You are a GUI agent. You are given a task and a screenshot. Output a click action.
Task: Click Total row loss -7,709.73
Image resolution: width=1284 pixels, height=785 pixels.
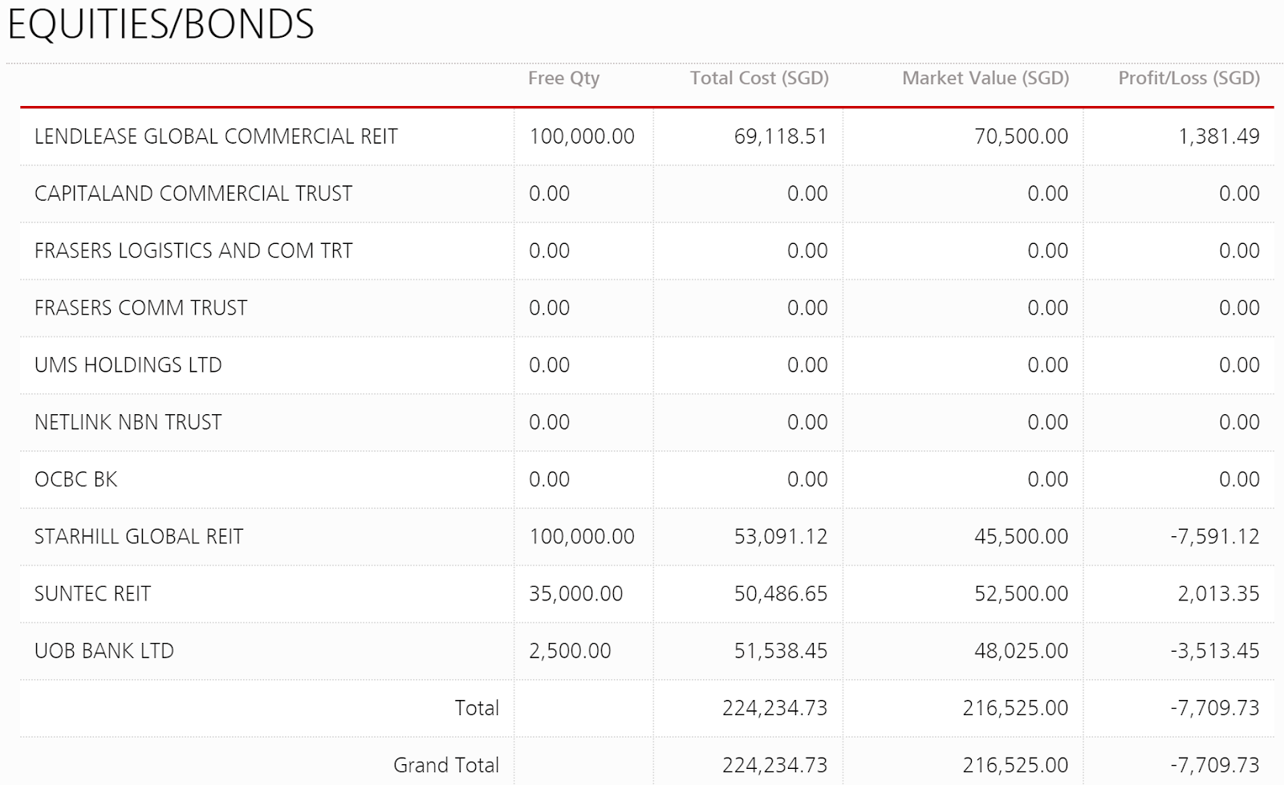pyautogui.click(x=1215, y=708)
